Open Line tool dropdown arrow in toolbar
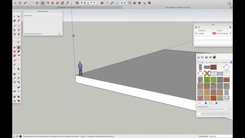The width and height of the screenshot is (245, 138). 28,3
